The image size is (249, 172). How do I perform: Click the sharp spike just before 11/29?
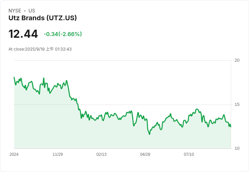pyautogui.click(x=44, y=78)
